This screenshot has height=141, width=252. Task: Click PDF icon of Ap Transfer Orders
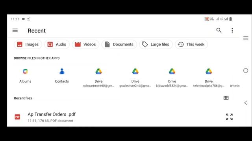tap(17, 117)
